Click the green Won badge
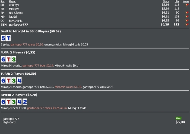This screenshot has width=190, height=134. pos(179,118)
